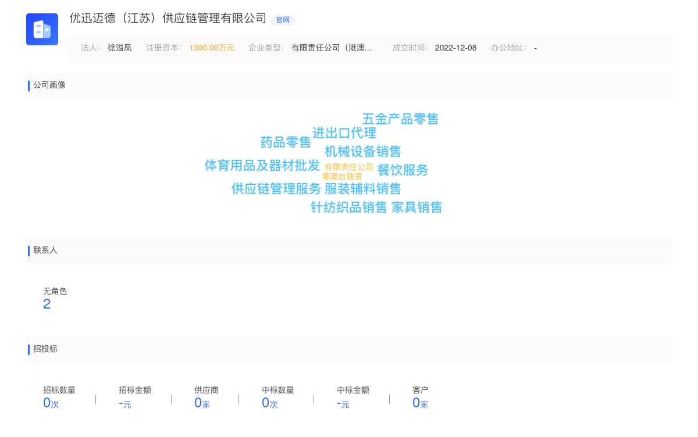698x437 pixels.
Task: Click the blue company logo icon
Action: click(x=42, y=29)
